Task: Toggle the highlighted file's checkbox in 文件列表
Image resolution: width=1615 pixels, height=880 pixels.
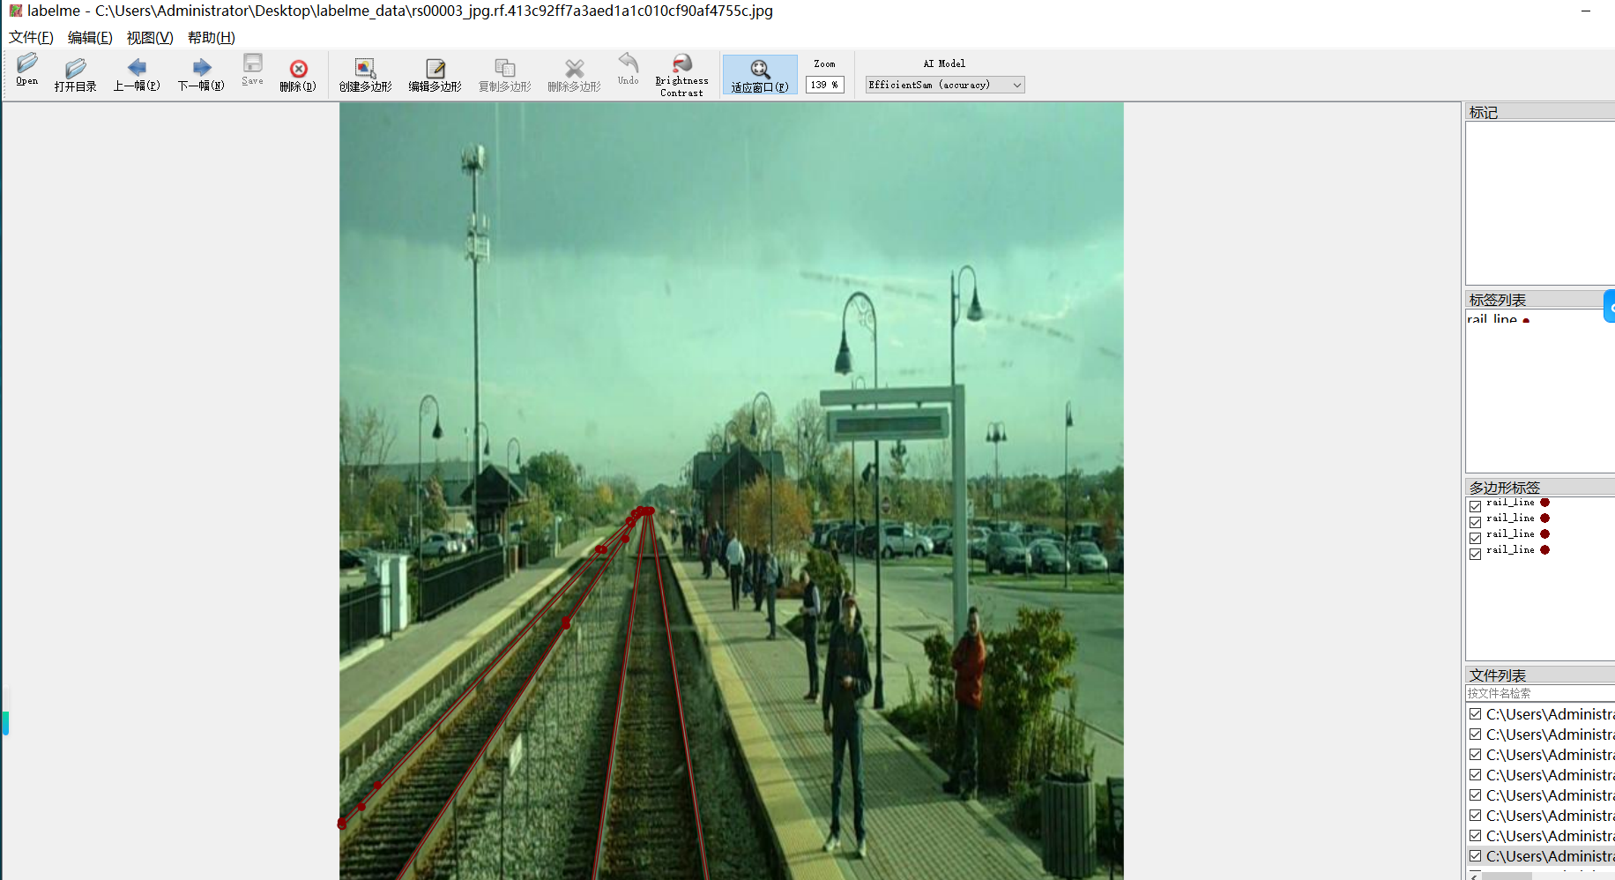Action: (x=1476, y=856)
